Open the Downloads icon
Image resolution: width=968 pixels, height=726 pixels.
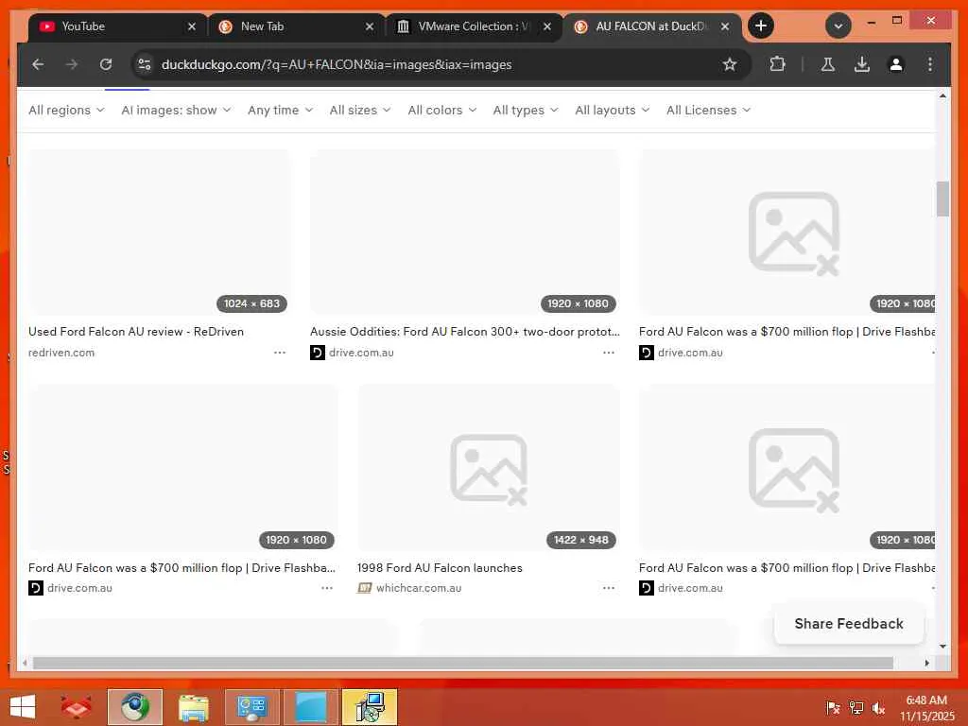point(862,64)
